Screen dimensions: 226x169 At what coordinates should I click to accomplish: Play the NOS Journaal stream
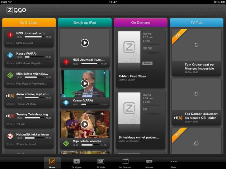coord(85,43)
